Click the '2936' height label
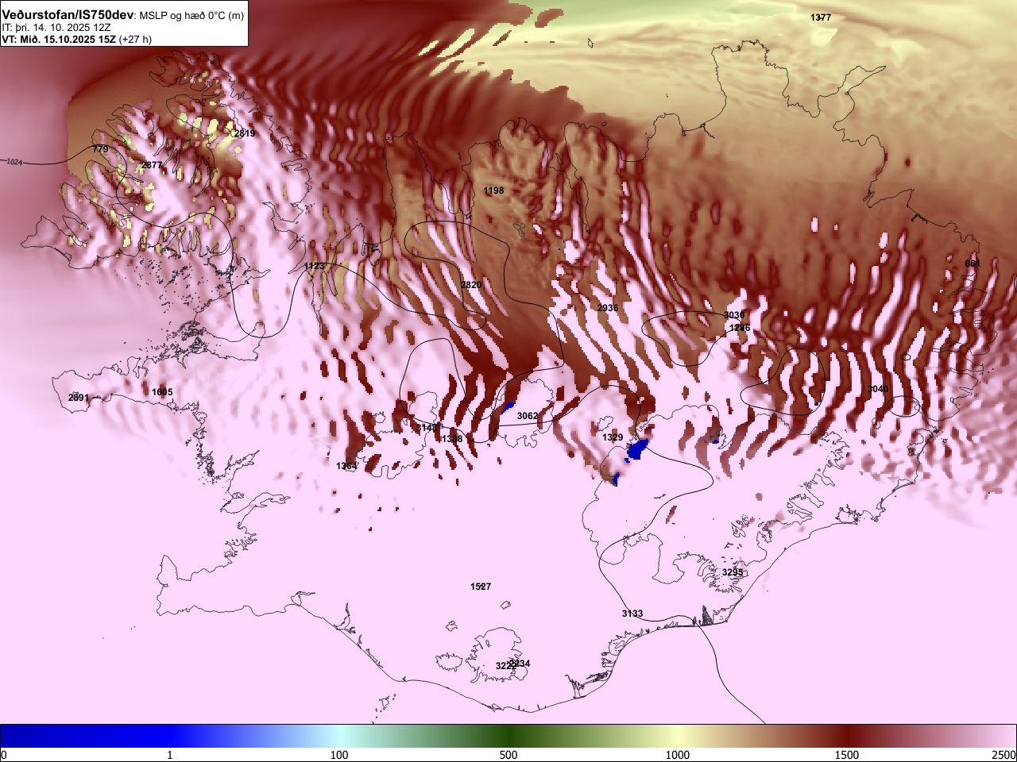 (608, 308)
